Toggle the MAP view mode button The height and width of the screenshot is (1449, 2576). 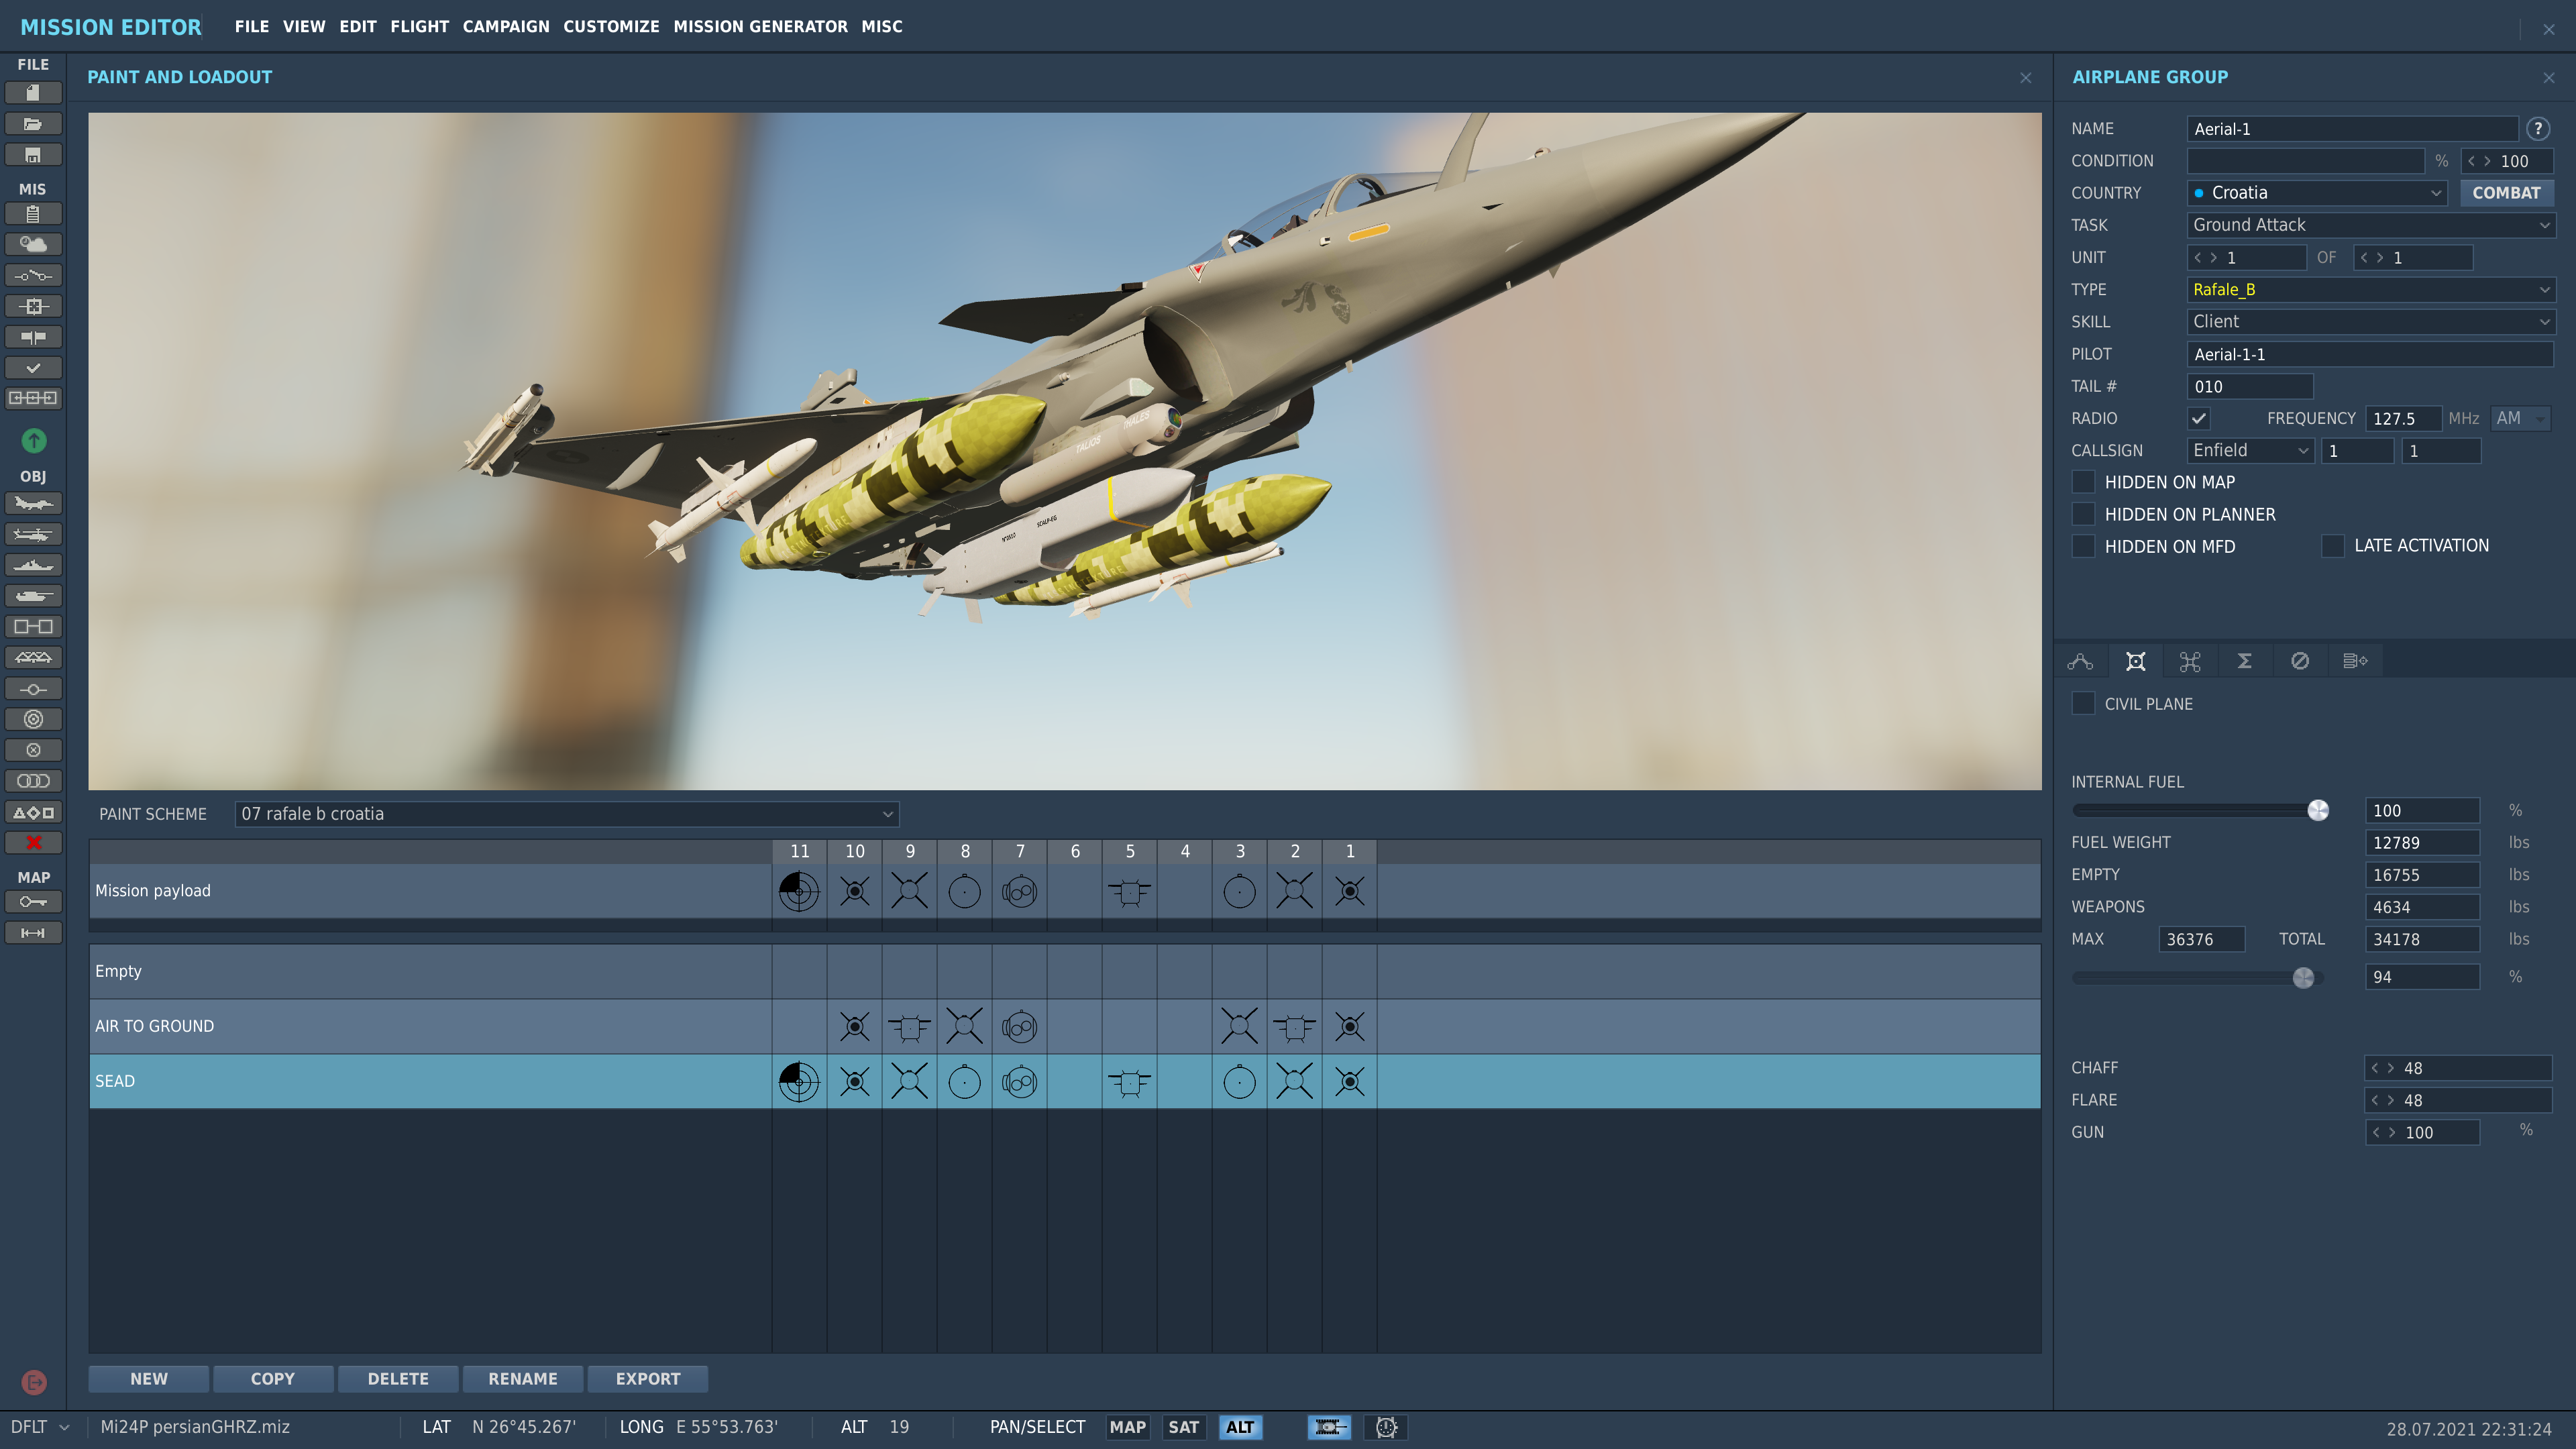click(x=1127, y=1427)
